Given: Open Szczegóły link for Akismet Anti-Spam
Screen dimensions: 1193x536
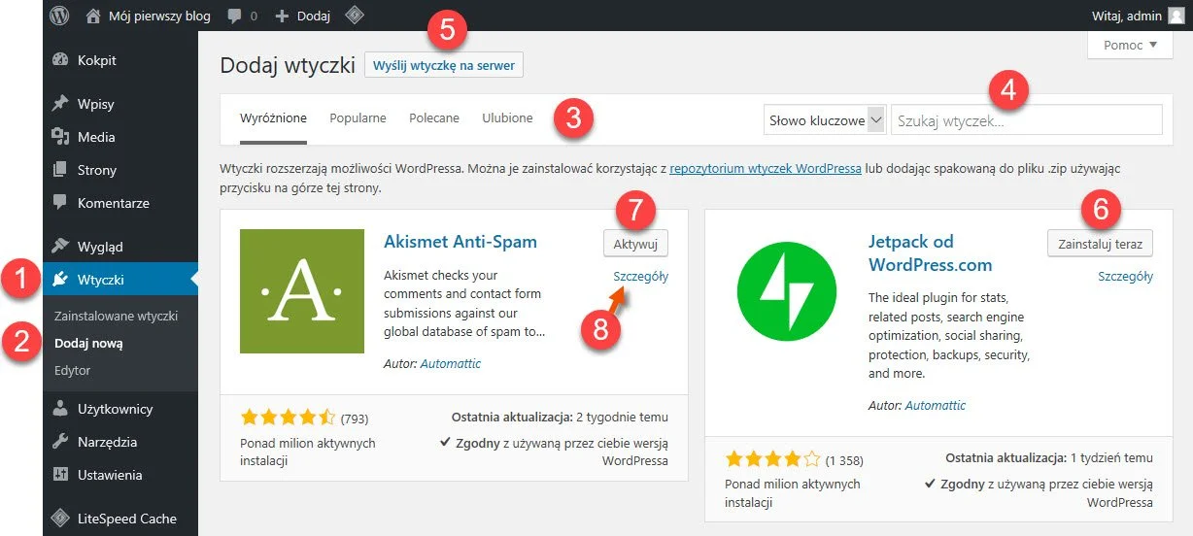Looking at the screenshot, I should [x=641, y=276].
